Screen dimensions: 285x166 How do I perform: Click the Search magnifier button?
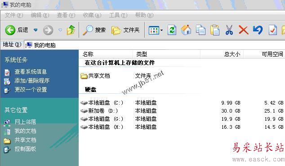point(94,30)
